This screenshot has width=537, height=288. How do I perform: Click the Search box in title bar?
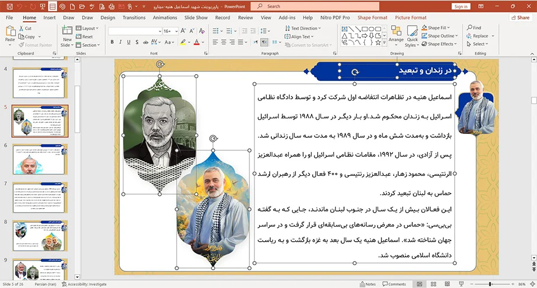(x=315, y=6)
